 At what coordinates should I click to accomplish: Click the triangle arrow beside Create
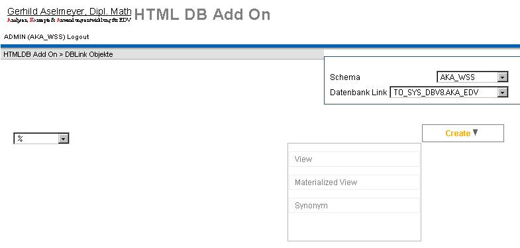click(x=475, y=132)
